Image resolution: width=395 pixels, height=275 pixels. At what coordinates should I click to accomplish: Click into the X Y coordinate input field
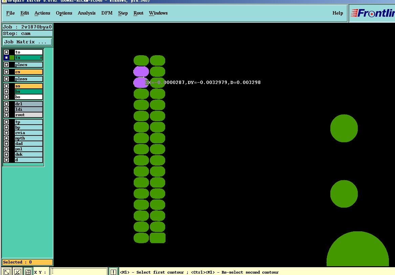point(79,272)
